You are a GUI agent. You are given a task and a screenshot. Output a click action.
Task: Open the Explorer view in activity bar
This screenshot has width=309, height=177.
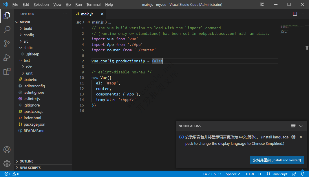tap(7, 16)
